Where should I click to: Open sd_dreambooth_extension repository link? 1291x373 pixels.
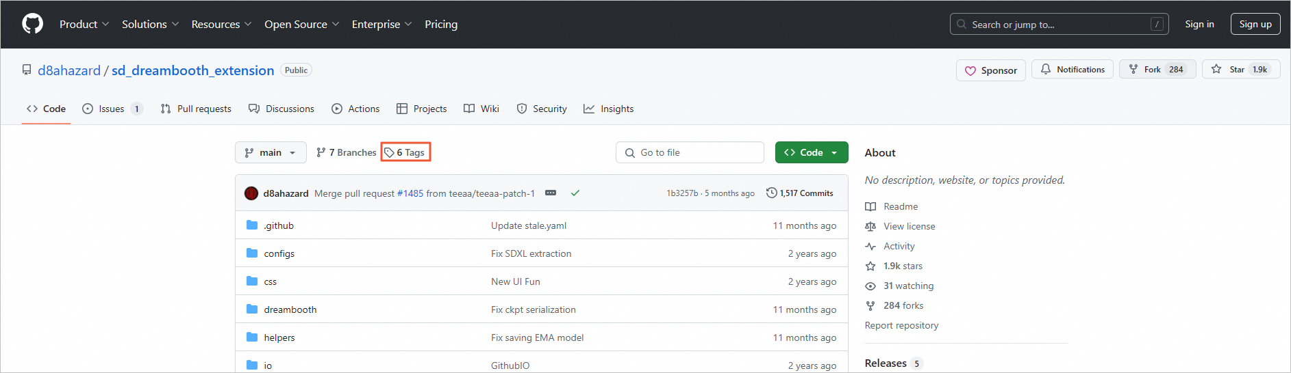[x=192, y=70]
